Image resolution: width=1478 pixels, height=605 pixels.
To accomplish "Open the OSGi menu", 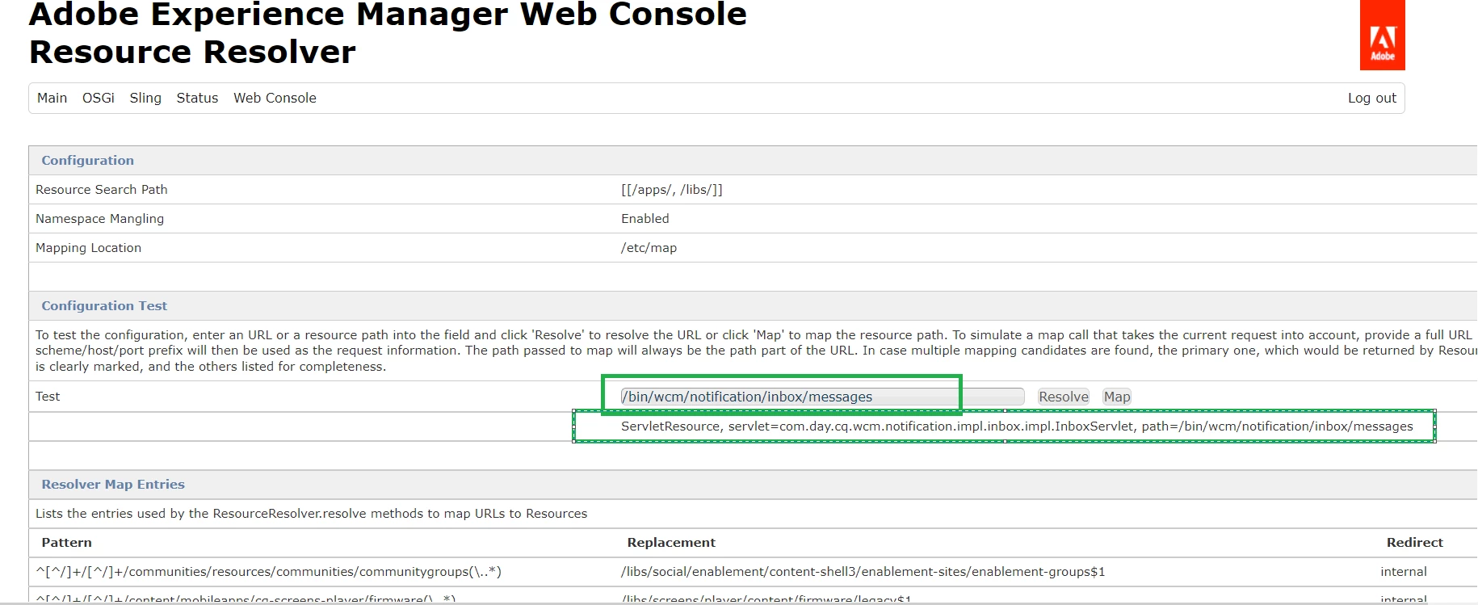I will tap(99, 98).
